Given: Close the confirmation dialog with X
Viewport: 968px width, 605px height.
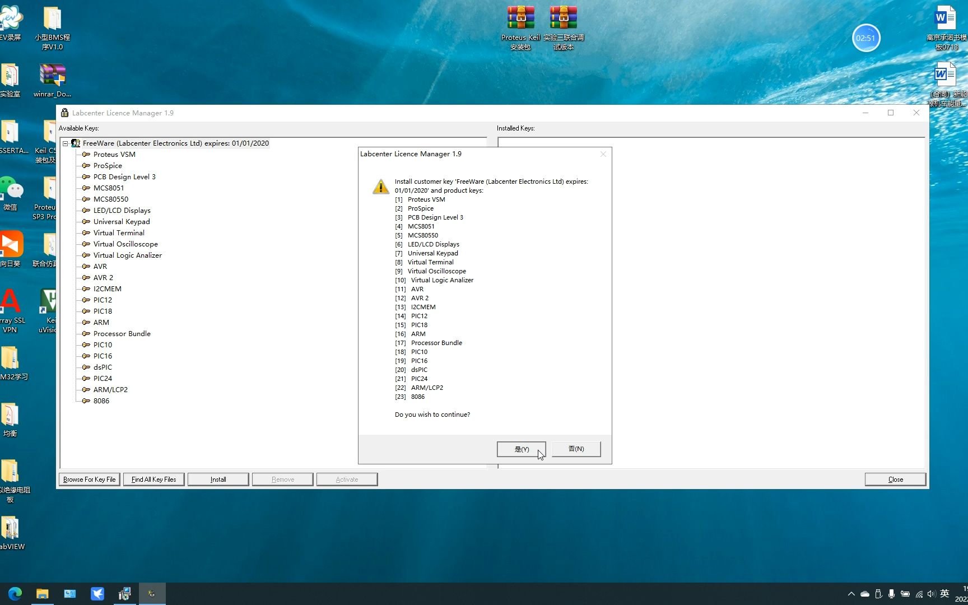Looking at the screenshot, I should coord(603,154).
